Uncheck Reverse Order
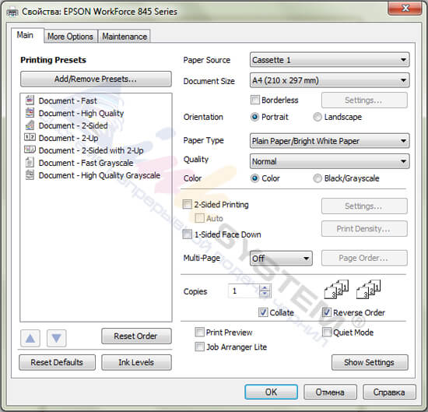 click(x=327, y=312)
